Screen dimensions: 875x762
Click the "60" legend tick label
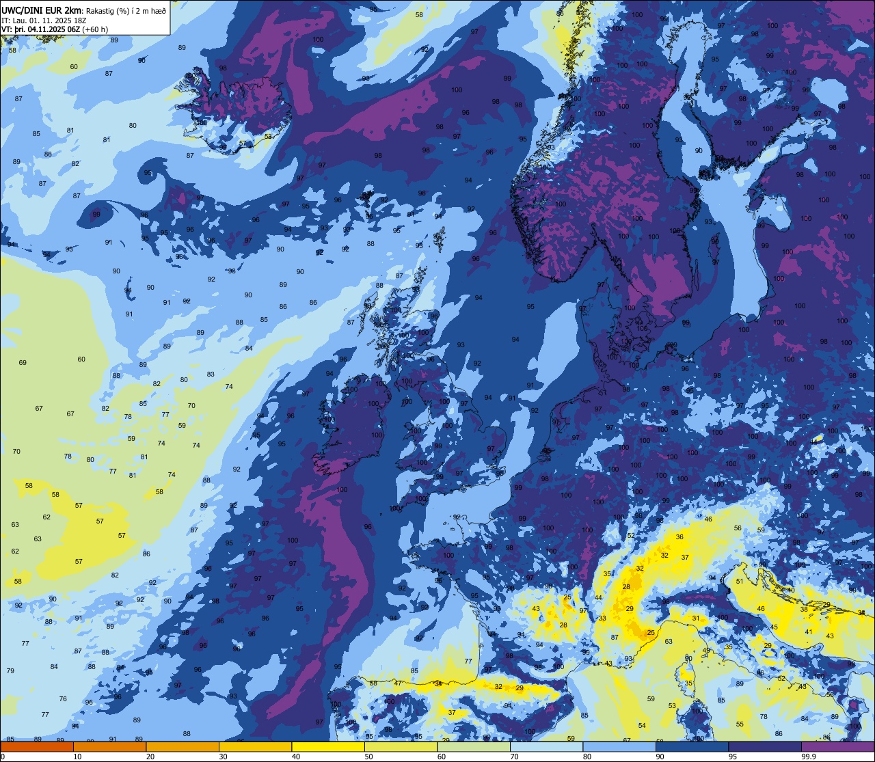click(x=442, y=757)
